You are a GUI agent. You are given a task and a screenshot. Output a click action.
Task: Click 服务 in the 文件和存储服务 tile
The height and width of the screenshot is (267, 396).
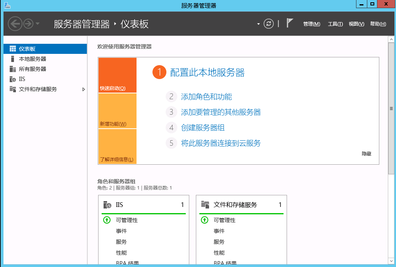coord(219,242)
